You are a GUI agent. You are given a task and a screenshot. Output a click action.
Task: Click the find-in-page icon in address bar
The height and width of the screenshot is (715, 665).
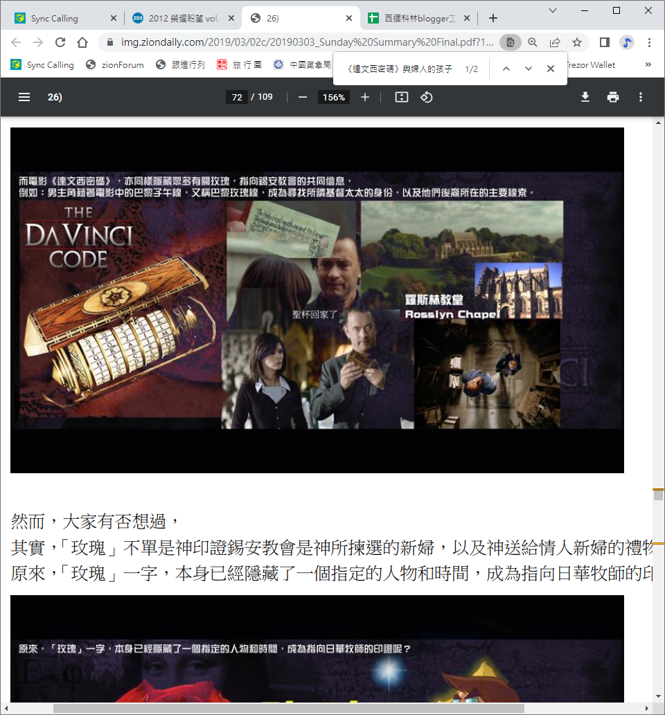click(511, 42)
